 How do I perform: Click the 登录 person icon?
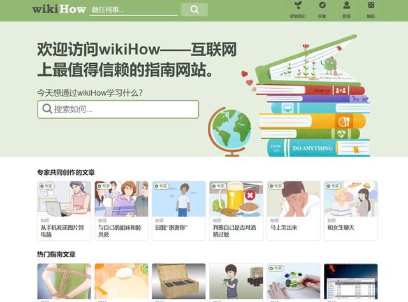346,5
